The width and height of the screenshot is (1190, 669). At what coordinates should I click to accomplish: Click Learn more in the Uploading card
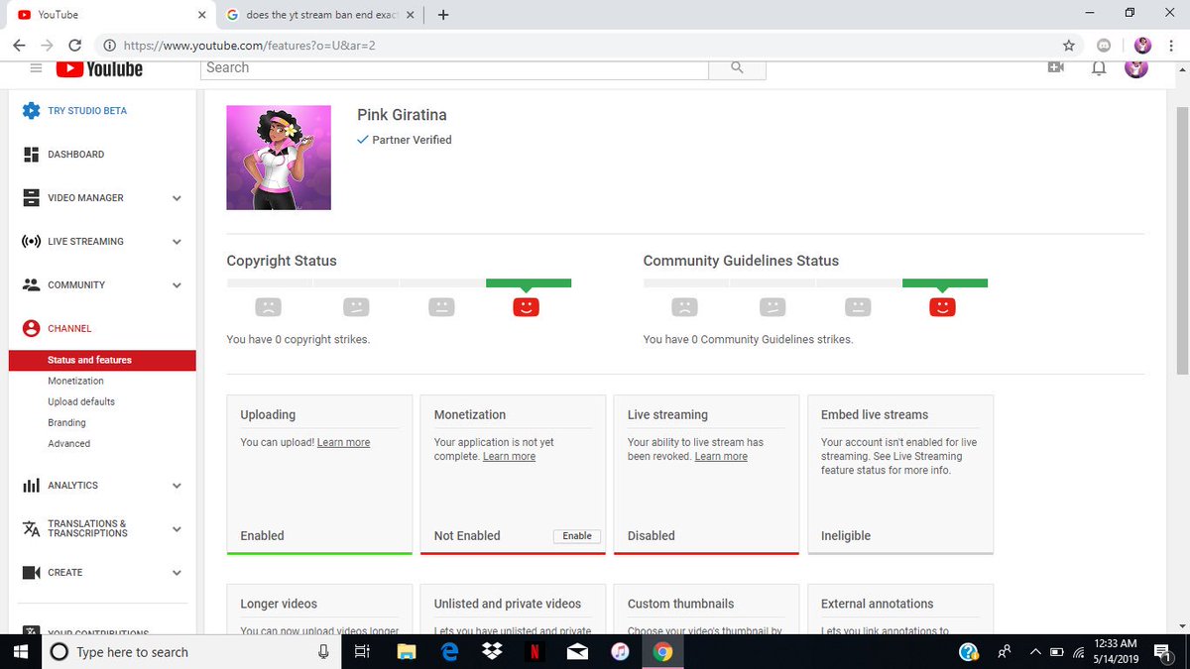(343, 442)
